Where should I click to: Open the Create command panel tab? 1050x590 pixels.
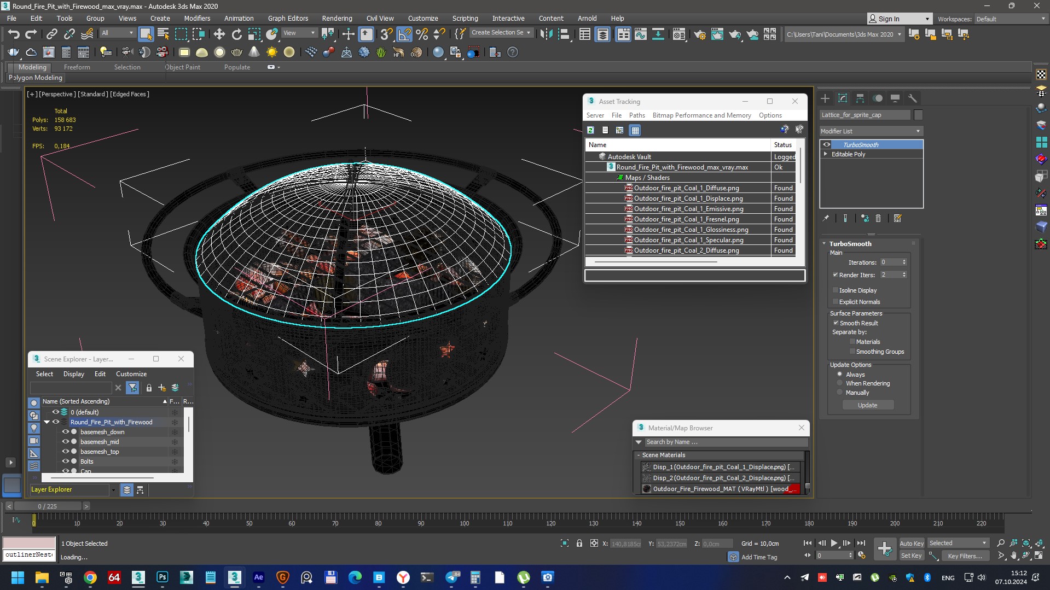[x=825, y=98]
